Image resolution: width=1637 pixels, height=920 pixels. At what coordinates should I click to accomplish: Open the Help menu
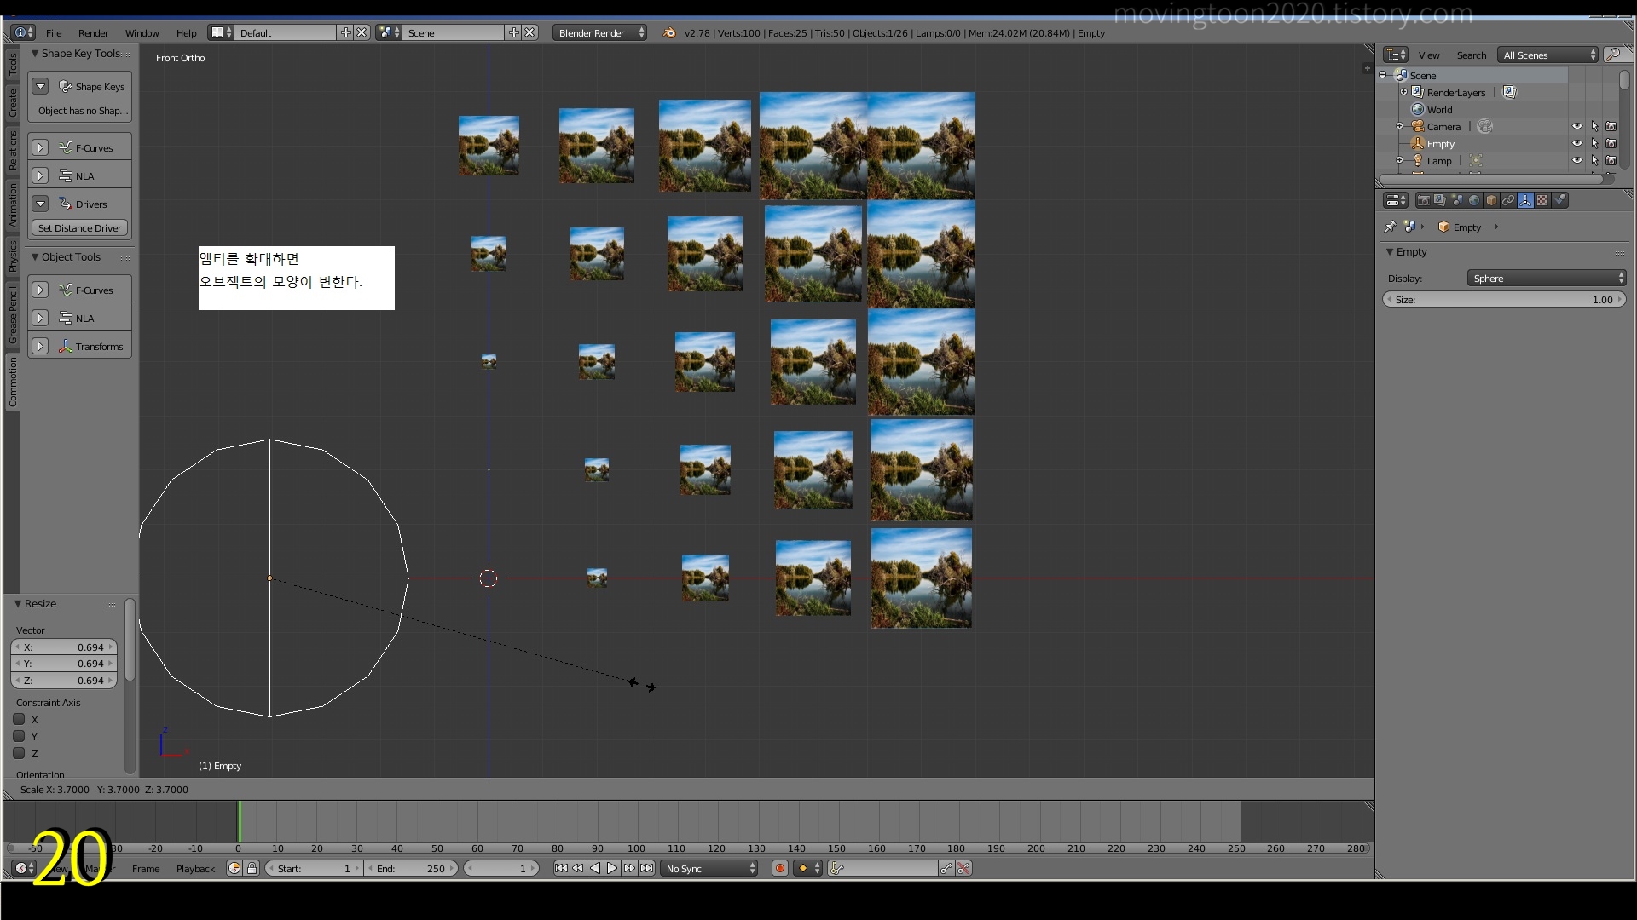(186, 32)
